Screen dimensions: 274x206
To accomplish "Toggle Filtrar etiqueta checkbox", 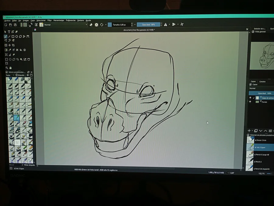I will coord(23,165).
